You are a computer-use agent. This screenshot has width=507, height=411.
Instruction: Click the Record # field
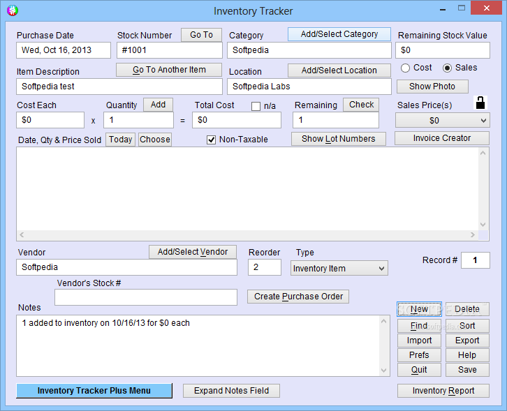coord(476,260)
